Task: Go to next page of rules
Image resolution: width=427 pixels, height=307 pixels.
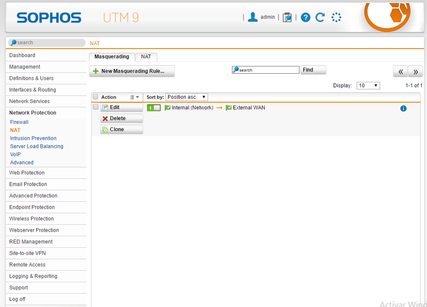Action: click(415, 71)
